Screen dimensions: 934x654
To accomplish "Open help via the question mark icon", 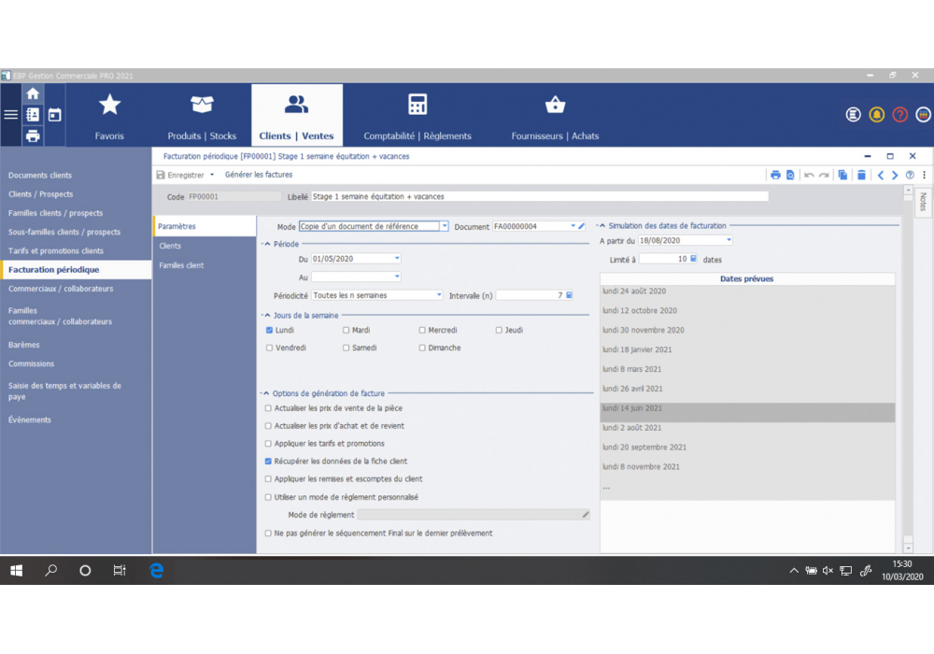I will (899, 113).
